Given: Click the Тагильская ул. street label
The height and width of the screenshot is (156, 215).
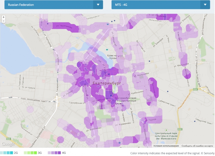Looking at the screenshot, I should 93,17.
